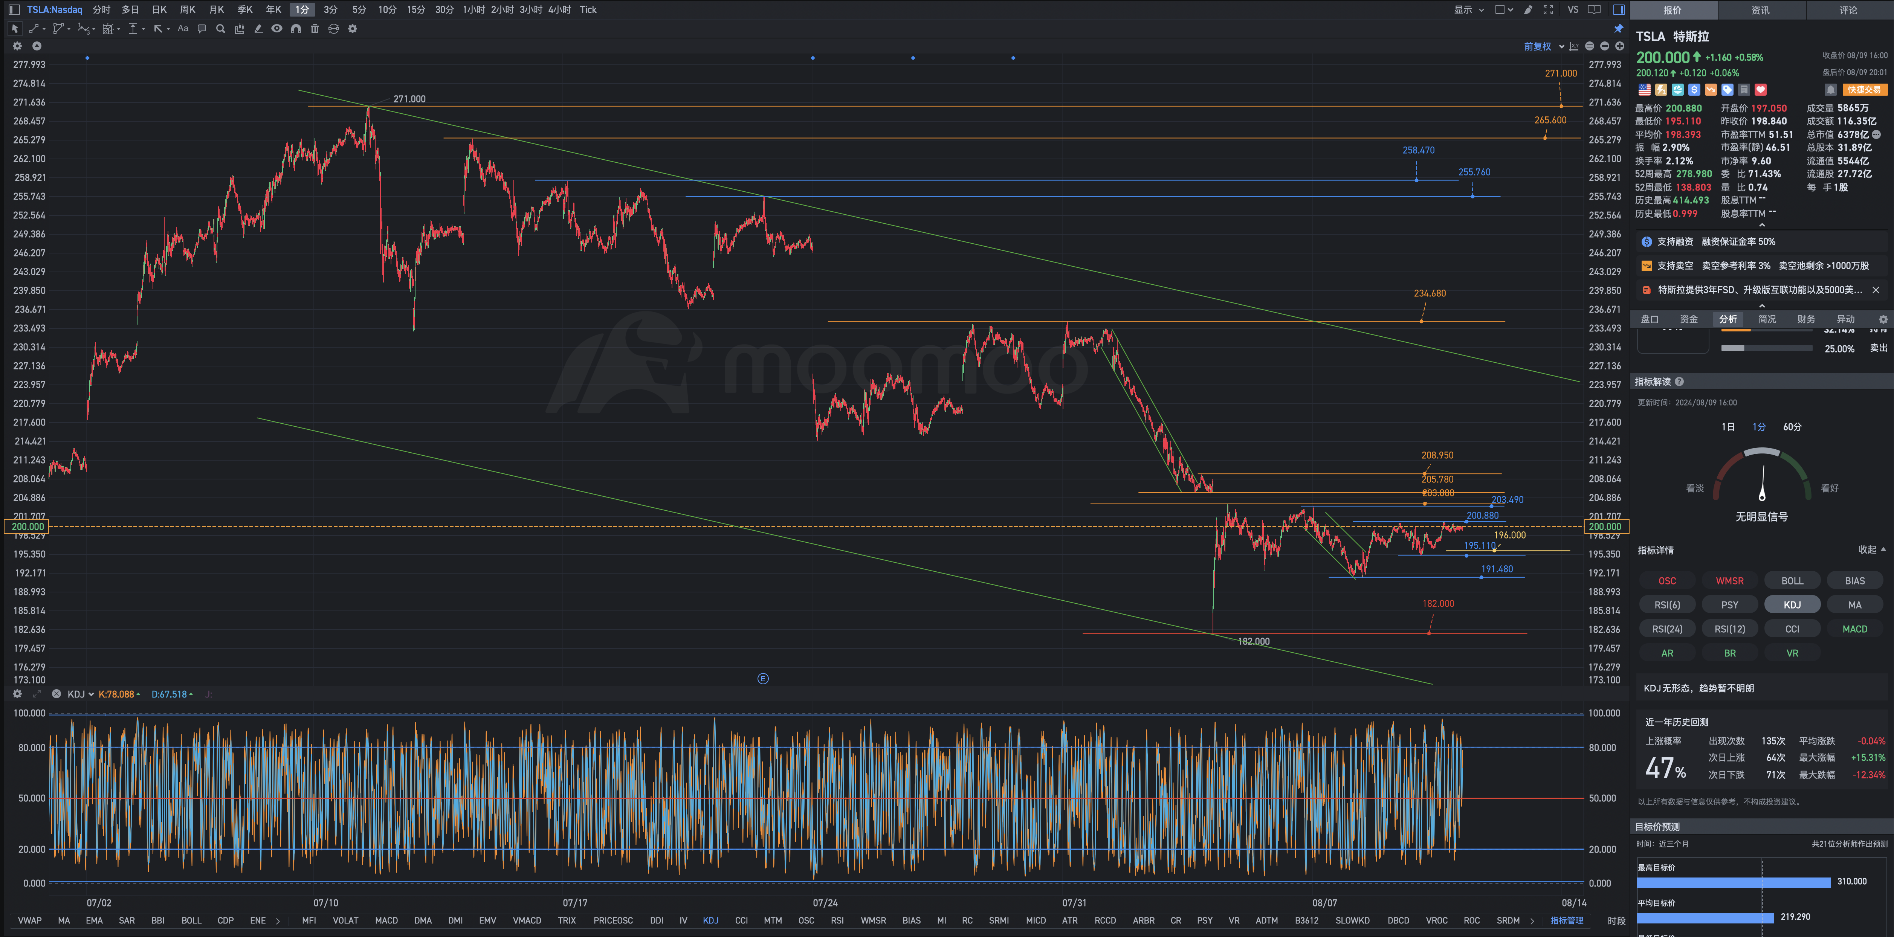Screen dimensions: 1894x937
Task: Open the 显示 display dropdown
Action: point(1469,9)
